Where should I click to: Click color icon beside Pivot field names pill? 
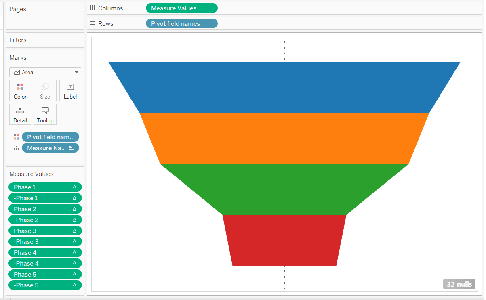[16, 137]
